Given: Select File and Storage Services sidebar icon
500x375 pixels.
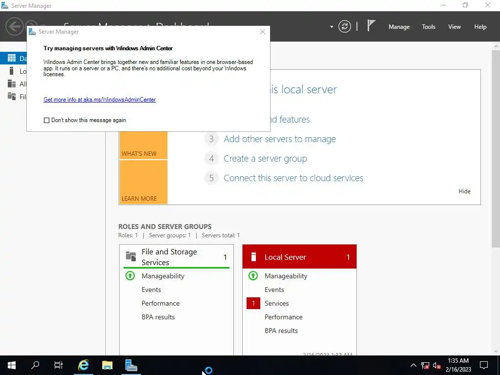Looking at the screenshot, I should tap(12, 96).
